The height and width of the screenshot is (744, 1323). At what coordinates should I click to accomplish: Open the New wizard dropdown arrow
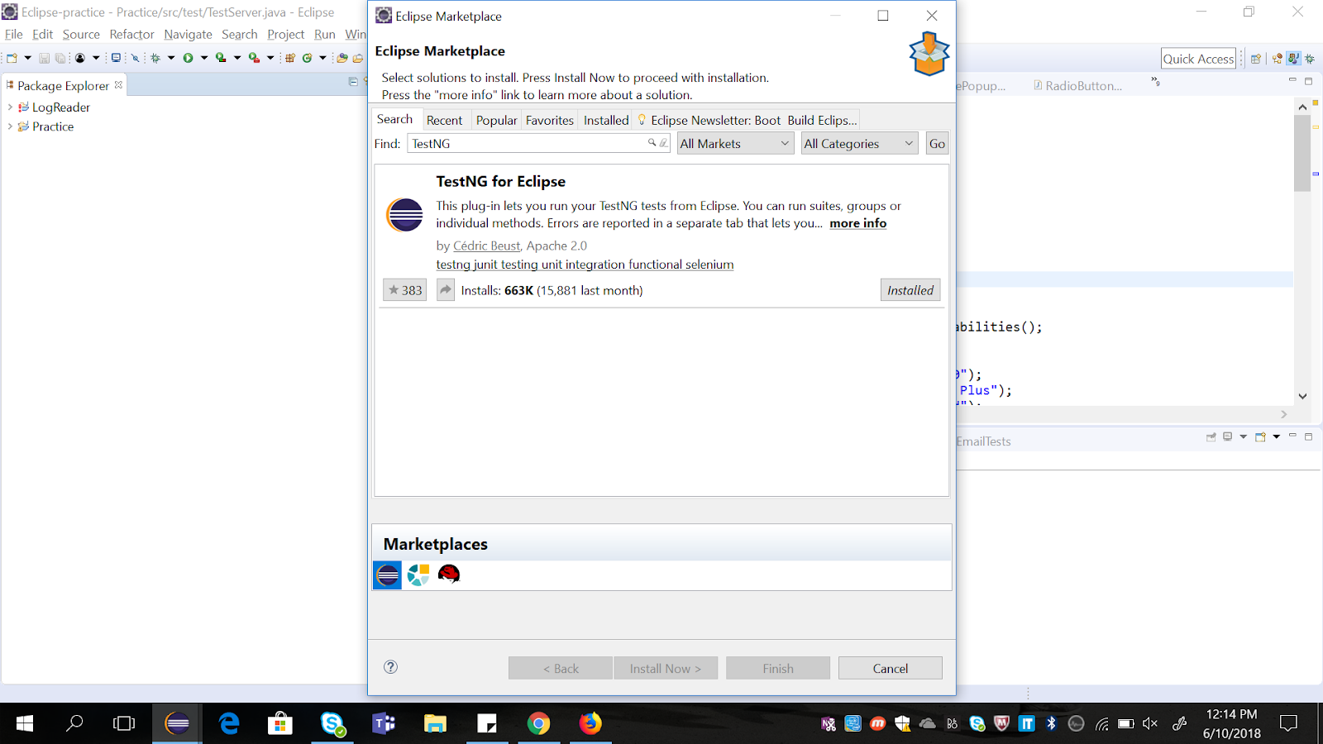tap(28, 58)
